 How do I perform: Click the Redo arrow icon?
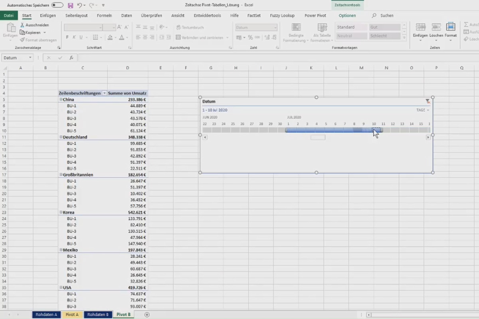point(91,6)
